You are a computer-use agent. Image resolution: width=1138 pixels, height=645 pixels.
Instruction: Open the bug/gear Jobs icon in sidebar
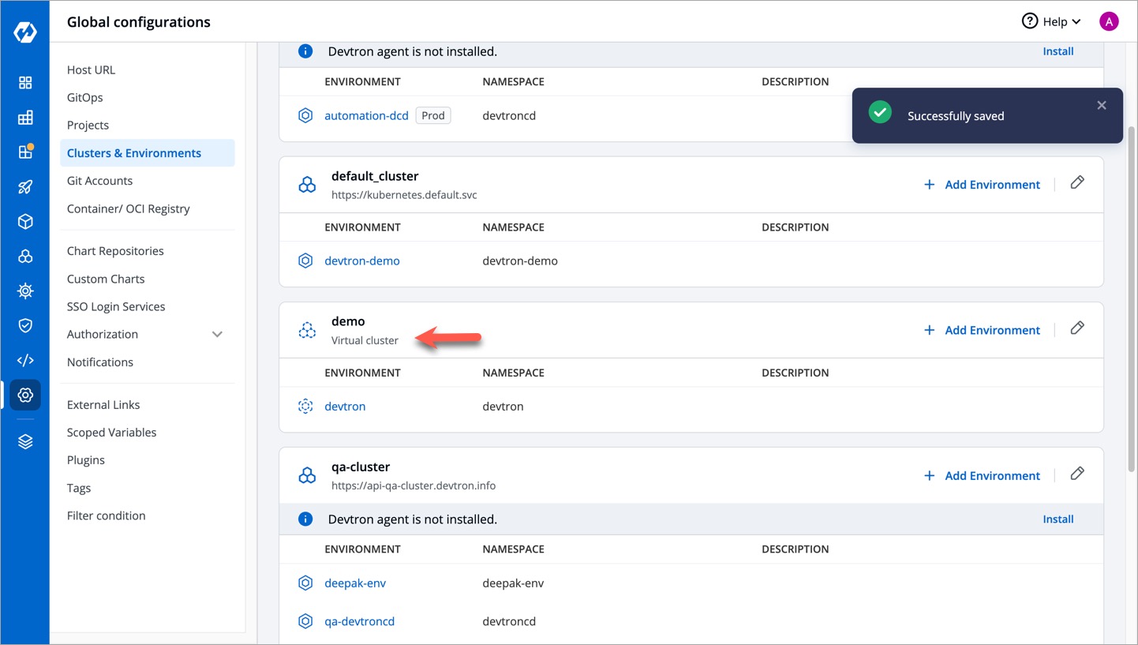point(25,291)
